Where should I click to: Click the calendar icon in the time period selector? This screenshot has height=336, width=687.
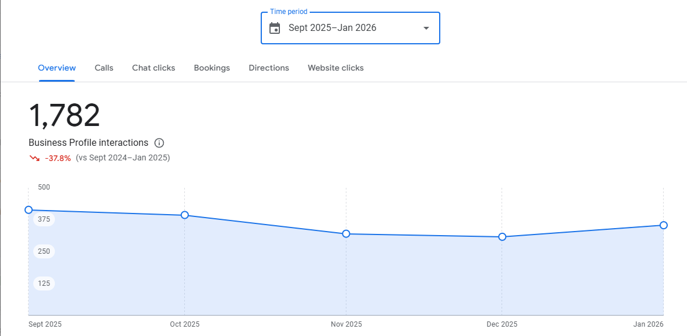274,27
